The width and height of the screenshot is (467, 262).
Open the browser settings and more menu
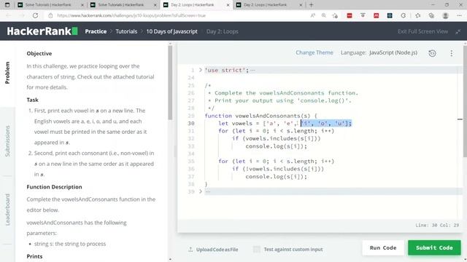[x=459, y=15]
